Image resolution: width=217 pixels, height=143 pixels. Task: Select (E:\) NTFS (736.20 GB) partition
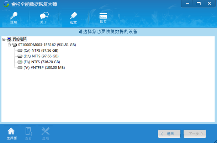[x=42, y=62]
